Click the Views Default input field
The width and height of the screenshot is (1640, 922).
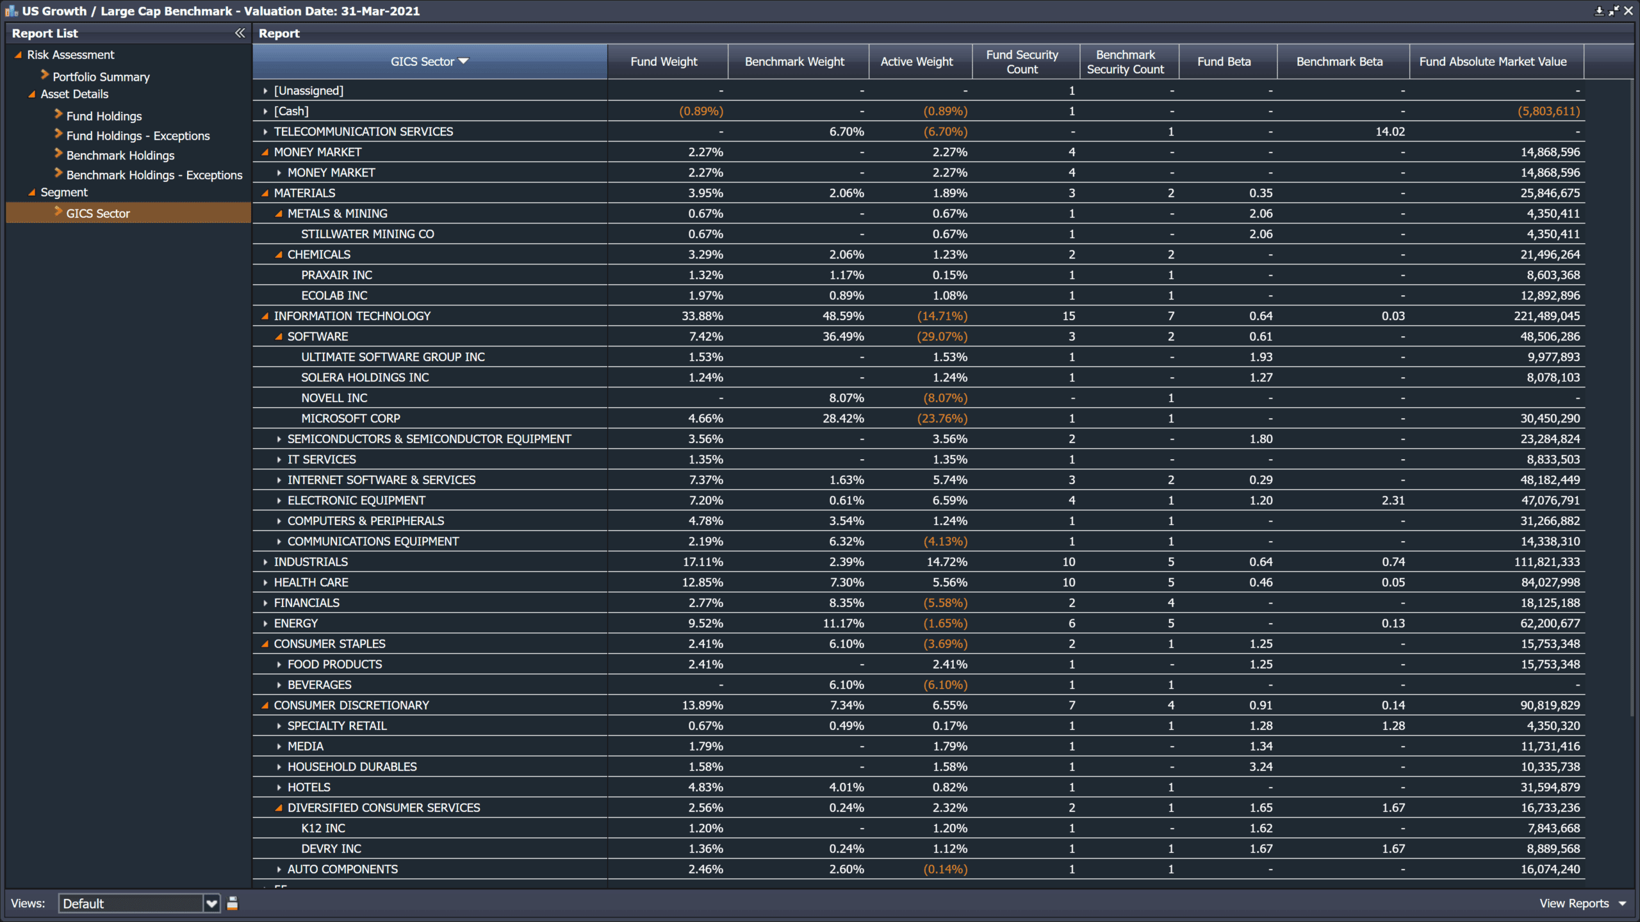(131, 903)
